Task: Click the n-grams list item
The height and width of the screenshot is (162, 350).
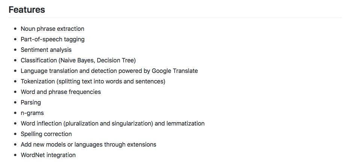Action: click(x=32, y=113)
